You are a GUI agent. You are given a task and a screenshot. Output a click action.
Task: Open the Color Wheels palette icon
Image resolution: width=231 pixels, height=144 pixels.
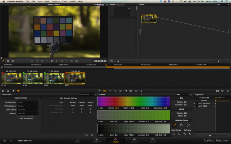click(3, 91)
